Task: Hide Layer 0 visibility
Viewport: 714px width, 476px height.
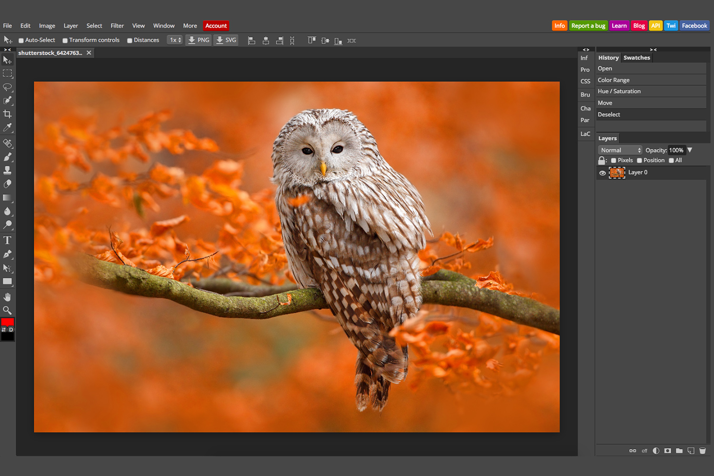Action: tap(602, 172)
